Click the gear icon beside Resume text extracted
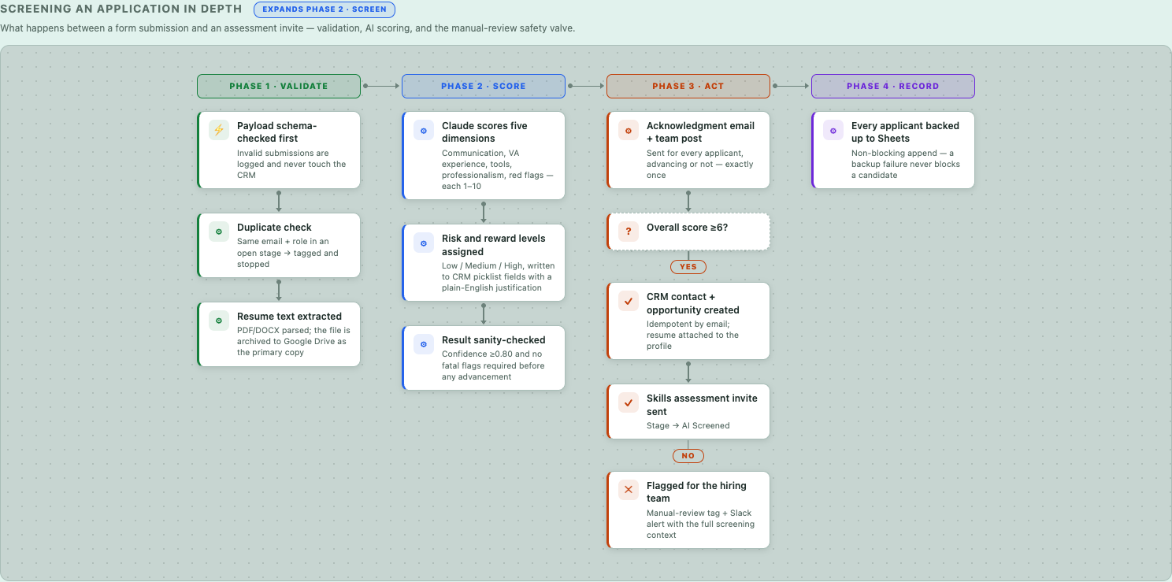Screen dimensions: 1172x582 (219, 321)
